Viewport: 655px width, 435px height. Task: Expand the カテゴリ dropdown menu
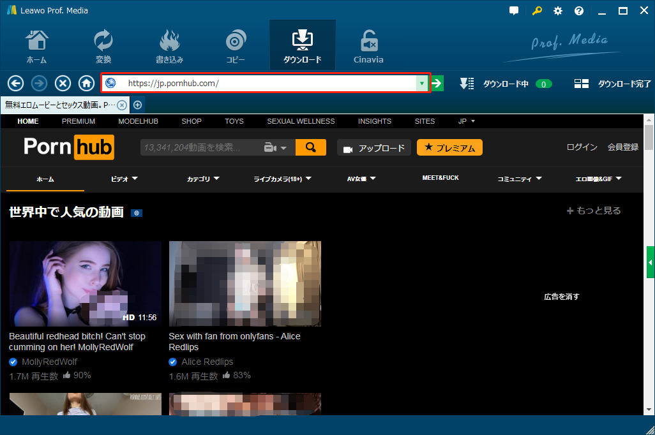[203, 179]
